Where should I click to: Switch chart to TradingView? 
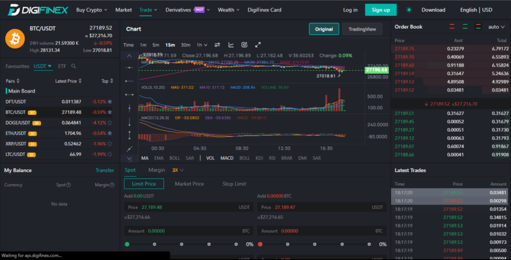(x=362, y=29)
